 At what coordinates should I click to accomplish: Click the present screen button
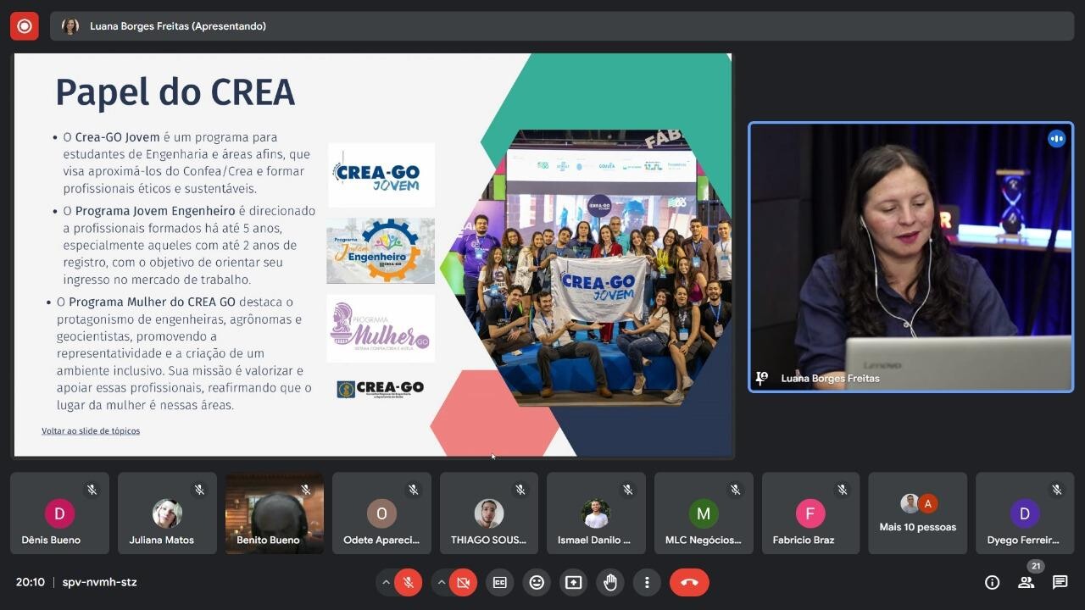tap(574, 582)
